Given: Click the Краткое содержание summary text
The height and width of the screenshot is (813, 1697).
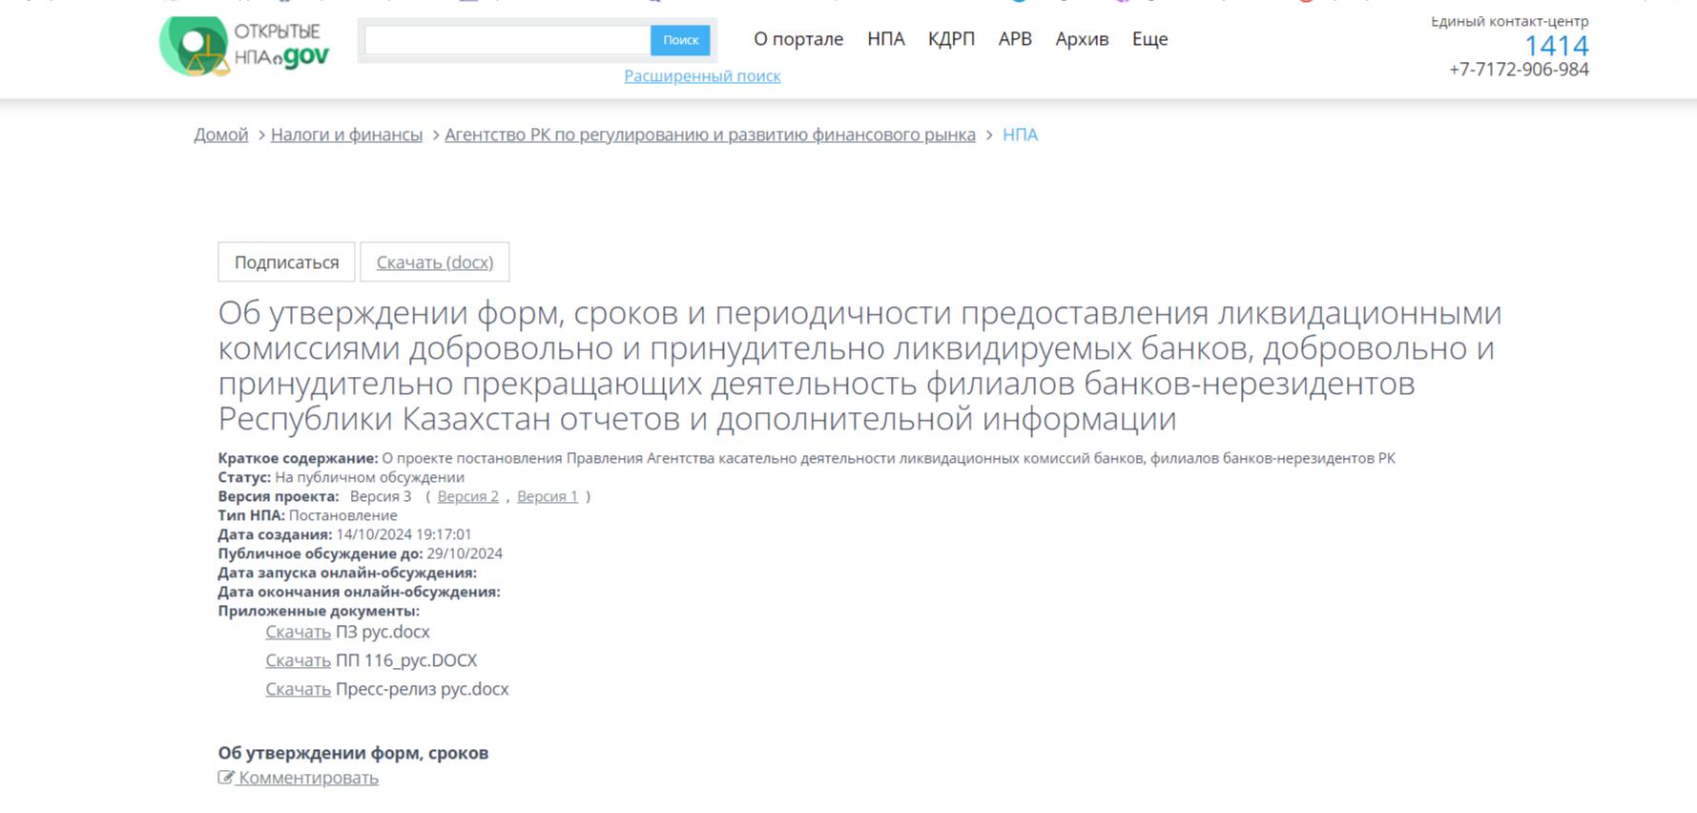Looking at the screenshot, I should coord(888,458).
